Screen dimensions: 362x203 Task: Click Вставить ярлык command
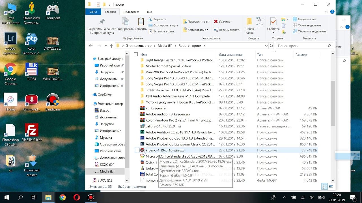point(161,31)
